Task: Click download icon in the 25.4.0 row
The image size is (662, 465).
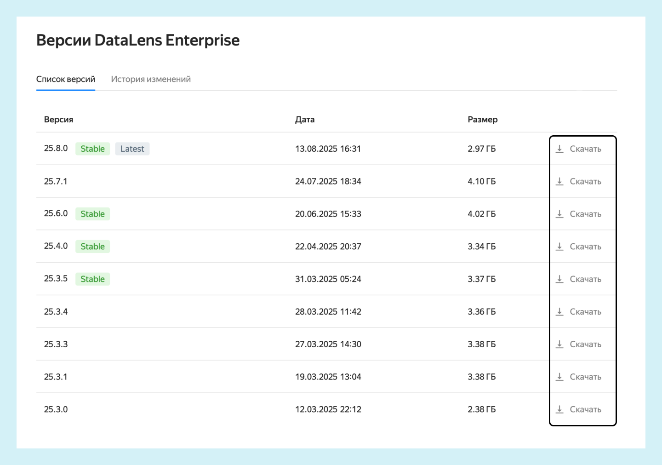Action: pyautogui.click(x=559, y=247)
